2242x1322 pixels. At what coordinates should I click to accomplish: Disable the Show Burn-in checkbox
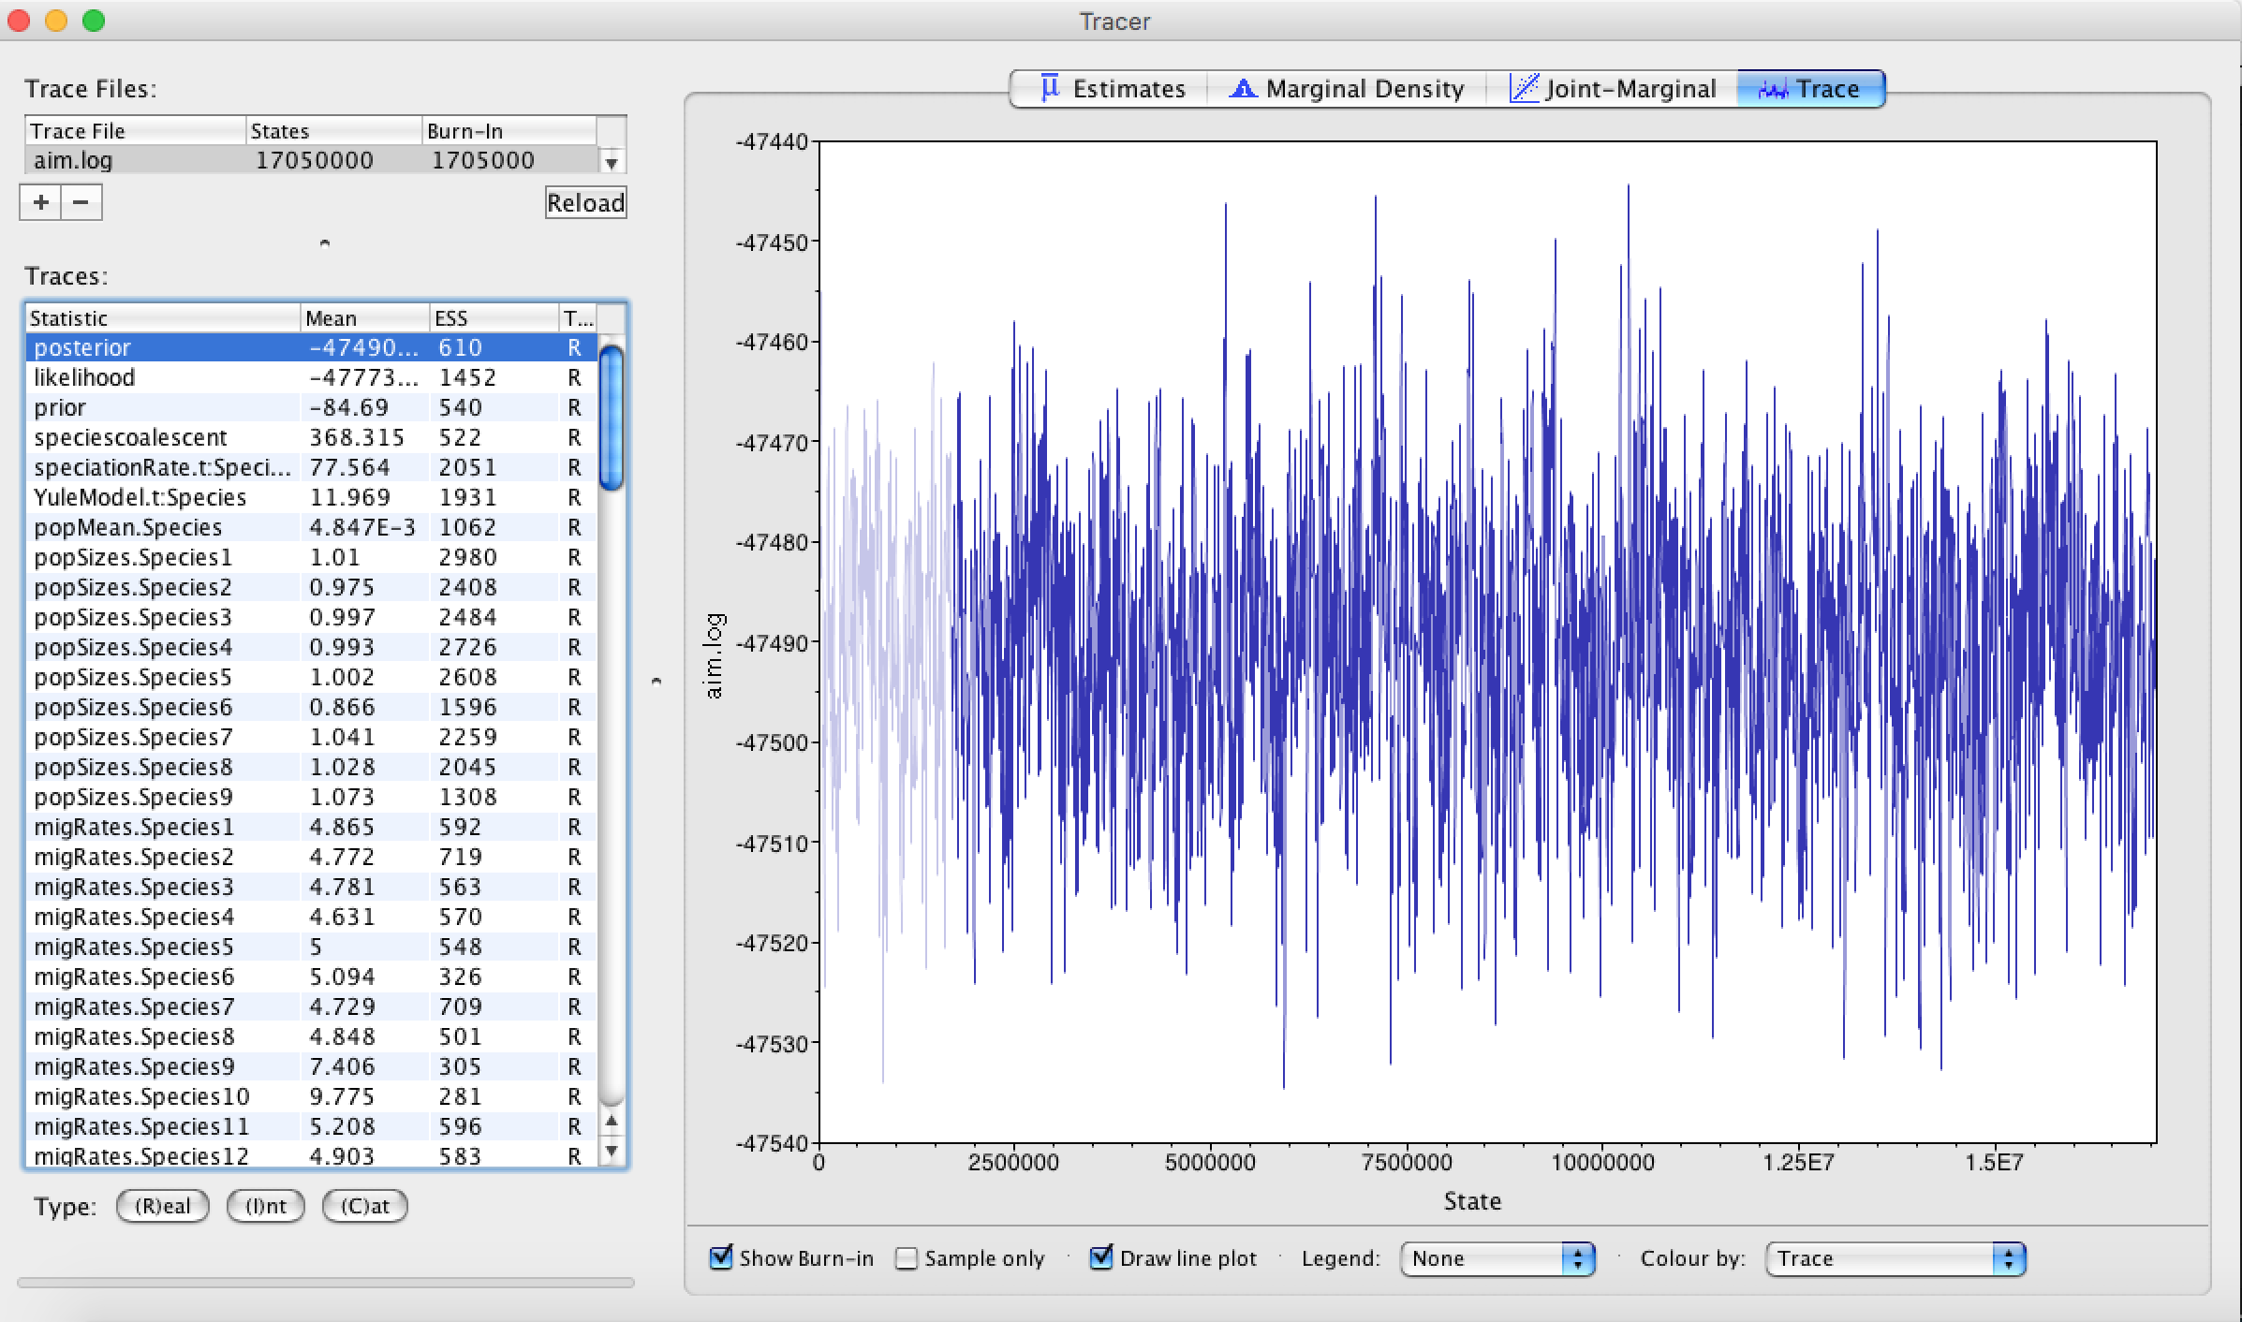tap(720, 1257)
